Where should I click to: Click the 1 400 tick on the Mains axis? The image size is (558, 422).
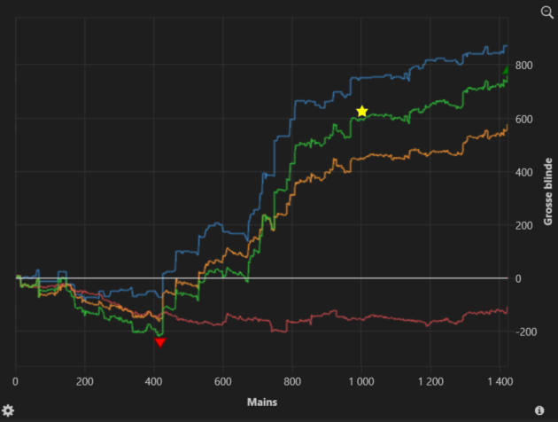click(498, 381)
